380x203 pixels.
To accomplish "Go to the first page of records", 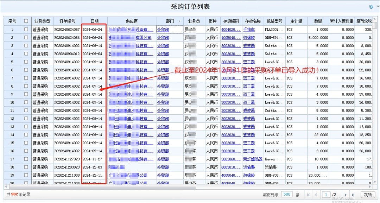I will pos(308,195).
